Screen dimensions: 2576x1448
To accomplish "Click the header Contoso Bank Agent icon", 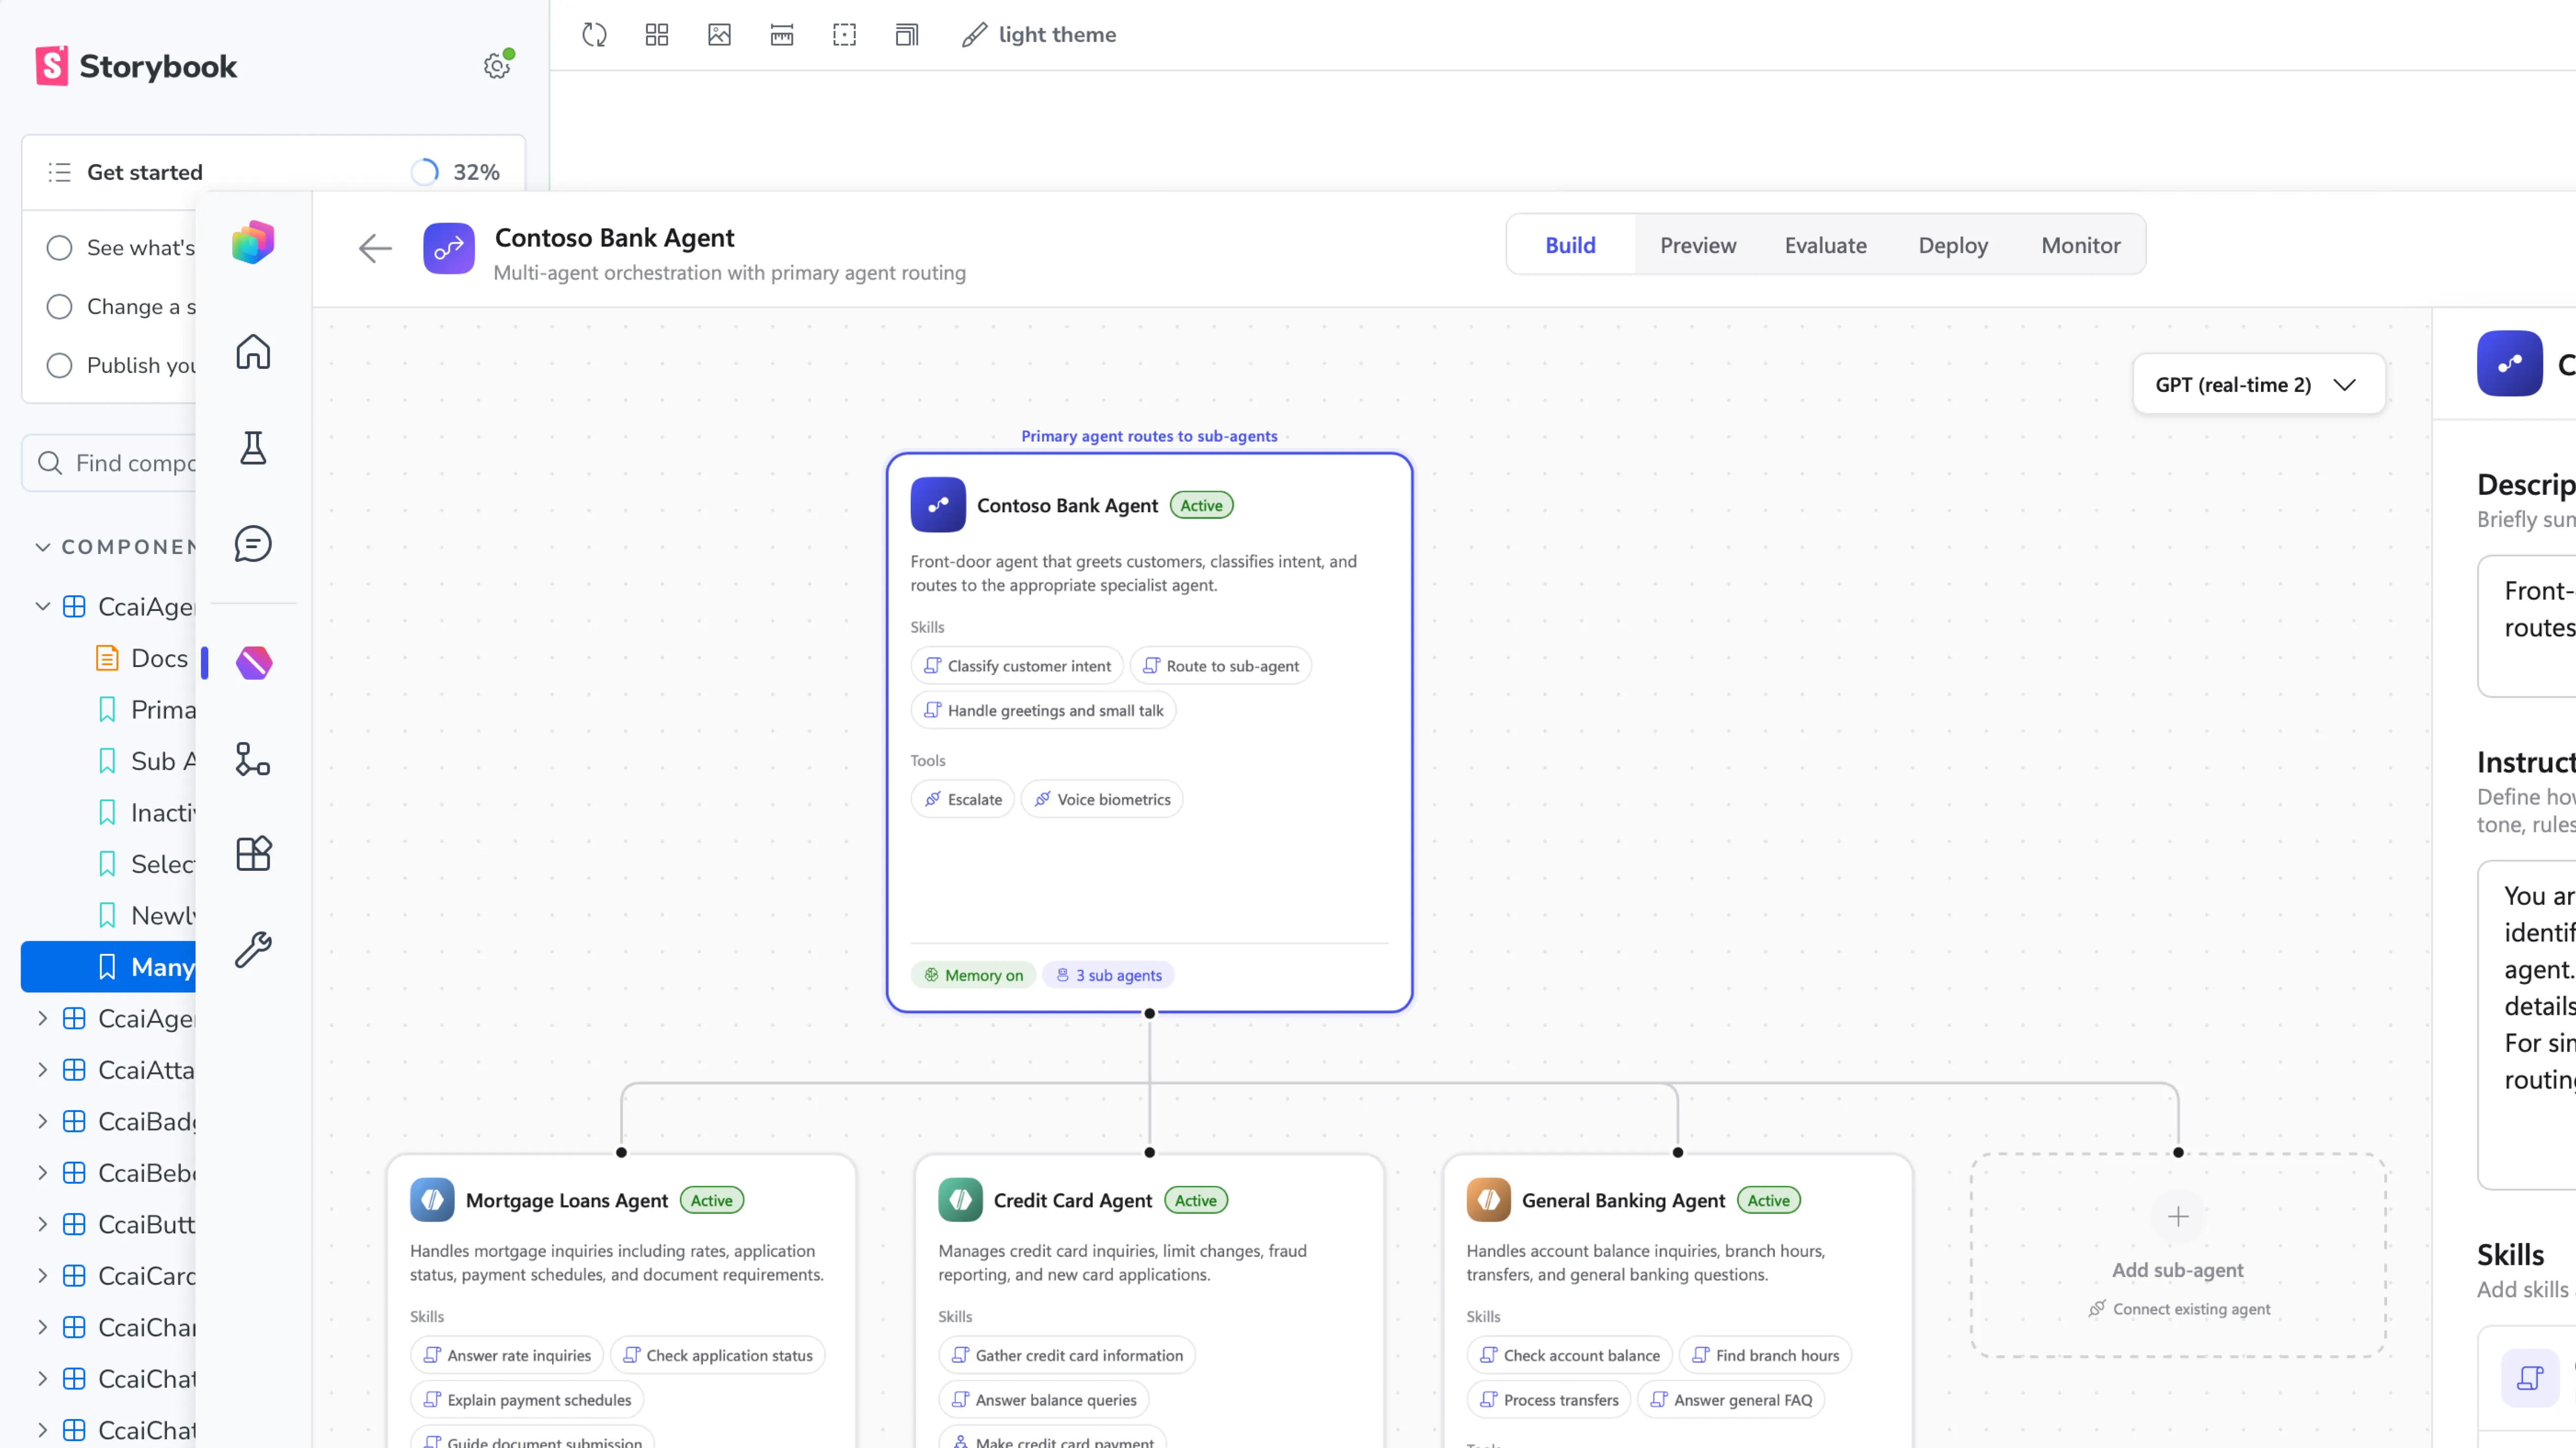I will coord(449,248).
